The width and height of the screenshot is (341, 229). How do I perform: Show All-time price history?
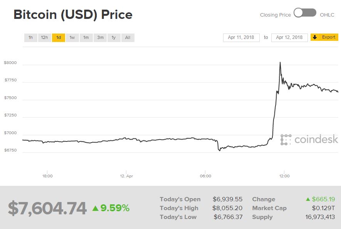[128, 37]
